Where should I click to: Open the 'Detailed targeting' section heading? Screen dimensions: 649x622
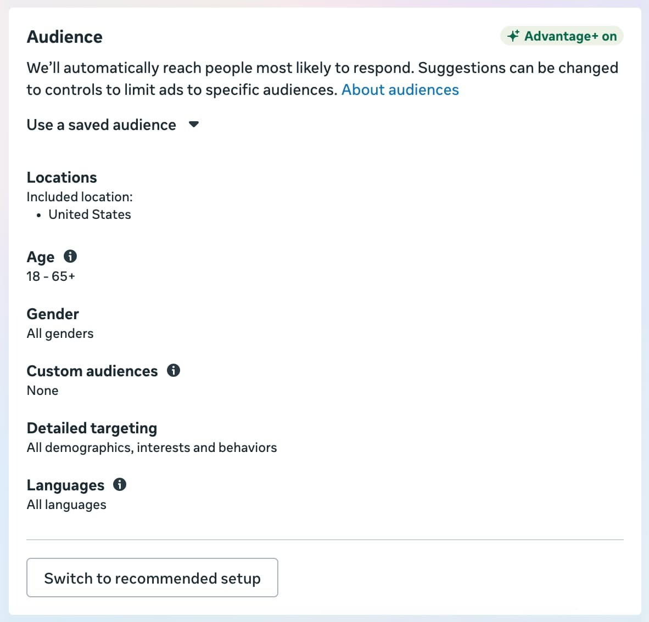(x=92, y=428)
